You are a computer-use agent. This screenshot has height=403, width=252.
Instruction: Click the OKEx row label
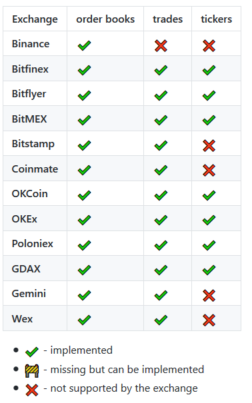point(25,219)
